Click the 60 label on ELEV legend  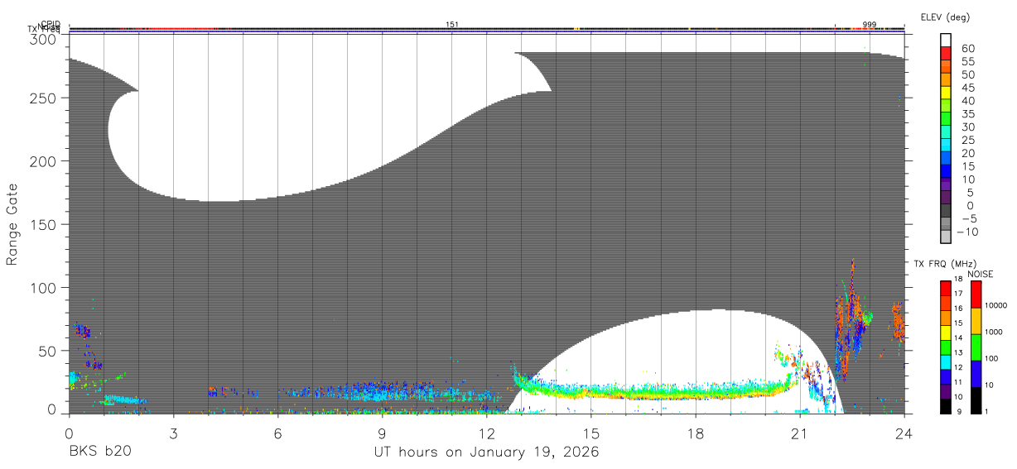click(x=967, y=49)
